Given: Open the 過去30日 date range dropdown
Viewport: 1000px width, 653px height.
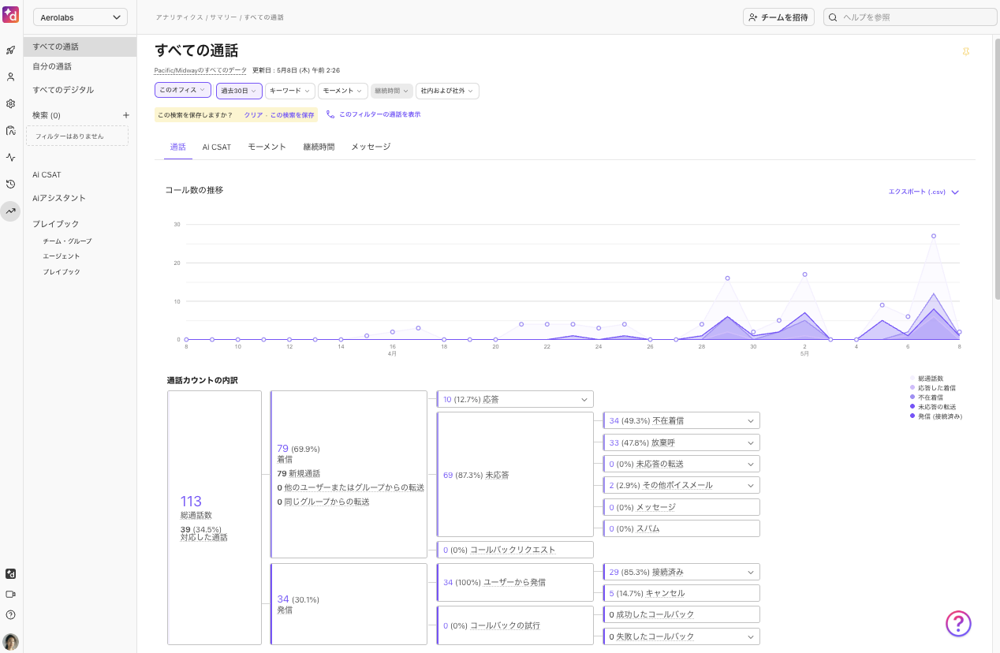Looking at the screenshot, I should pyautogui.click(x=239, y=91).
